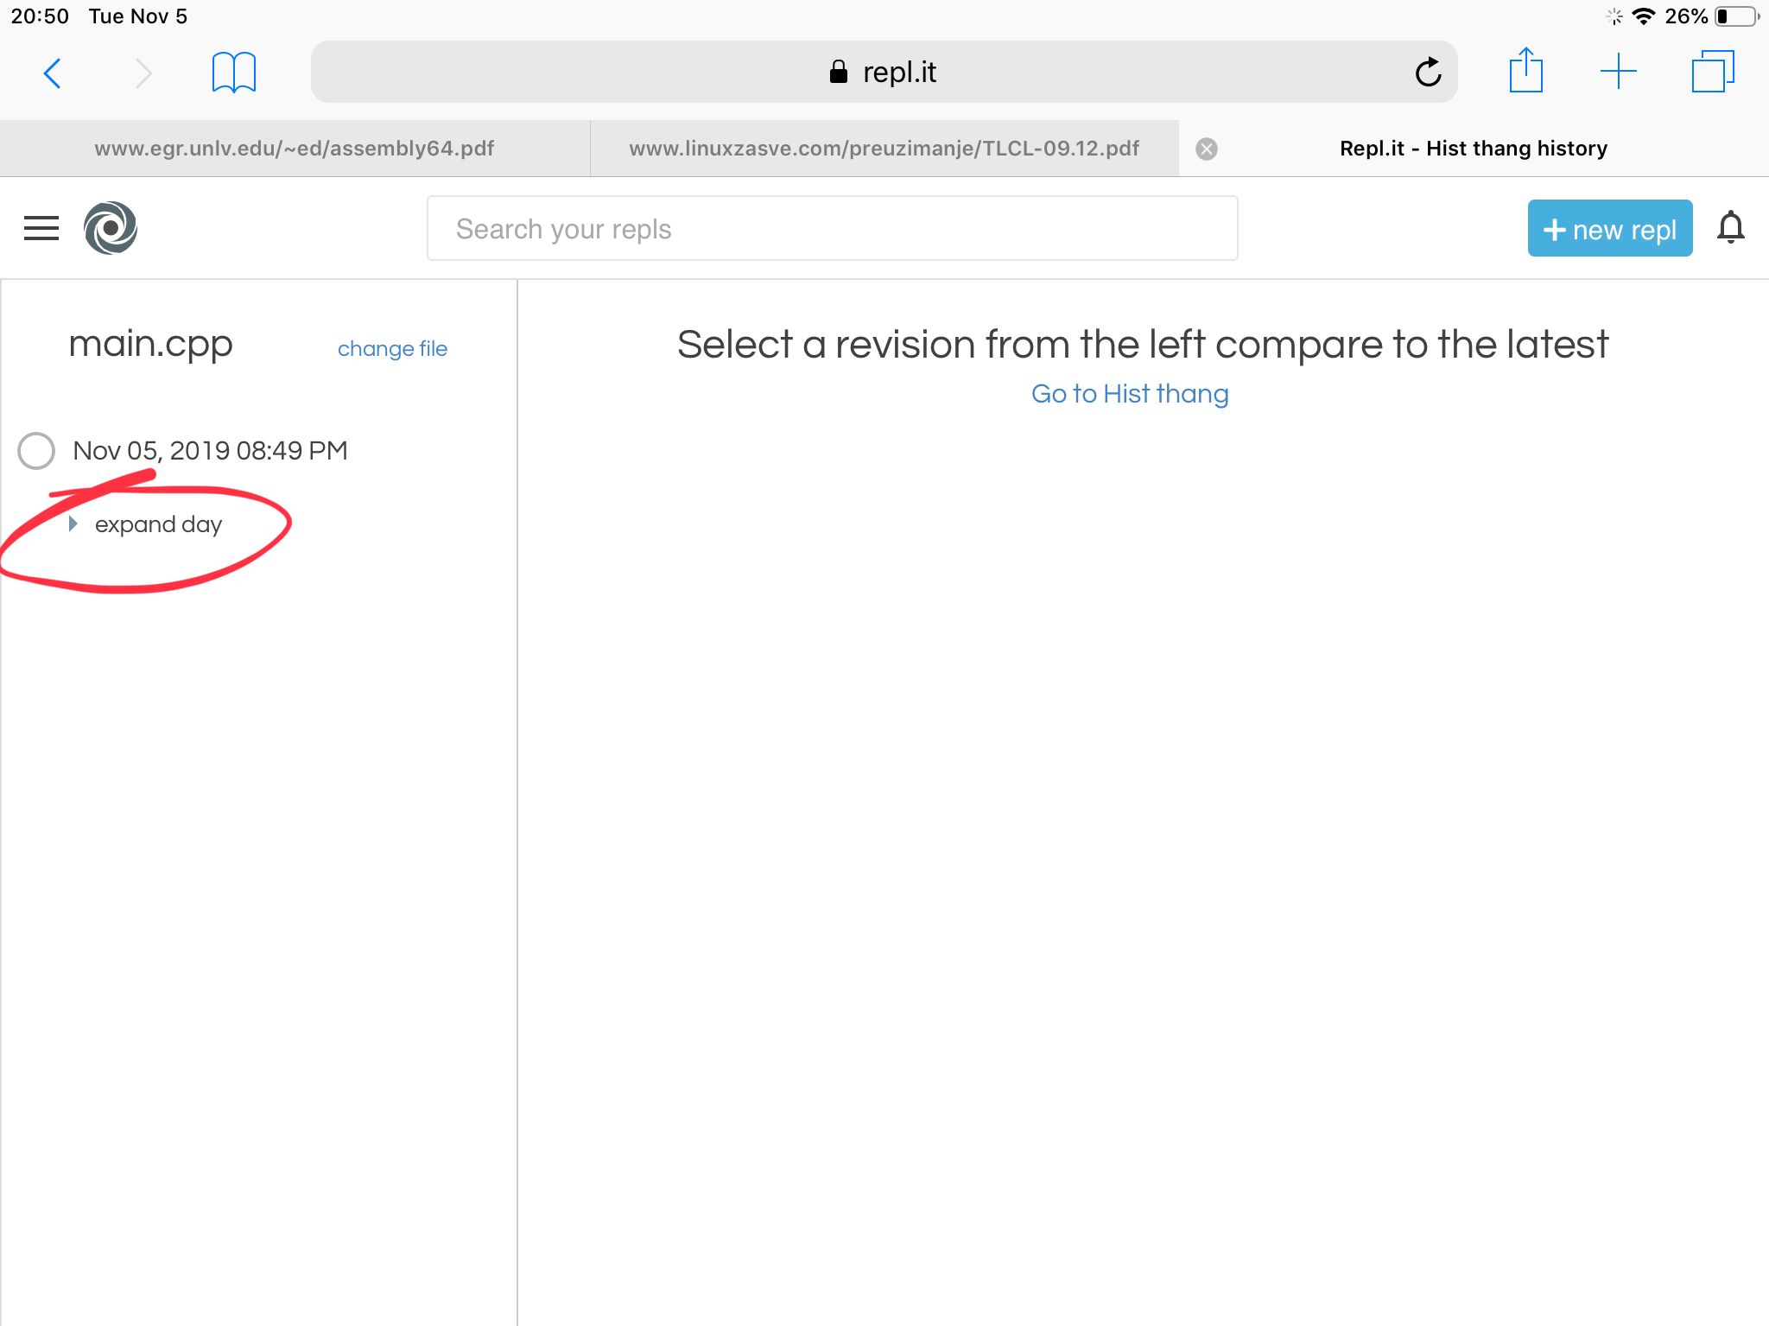Open the hamburger sidebar menu
This screenshot has width=1769, height=1326.
(x=41, y=228)
